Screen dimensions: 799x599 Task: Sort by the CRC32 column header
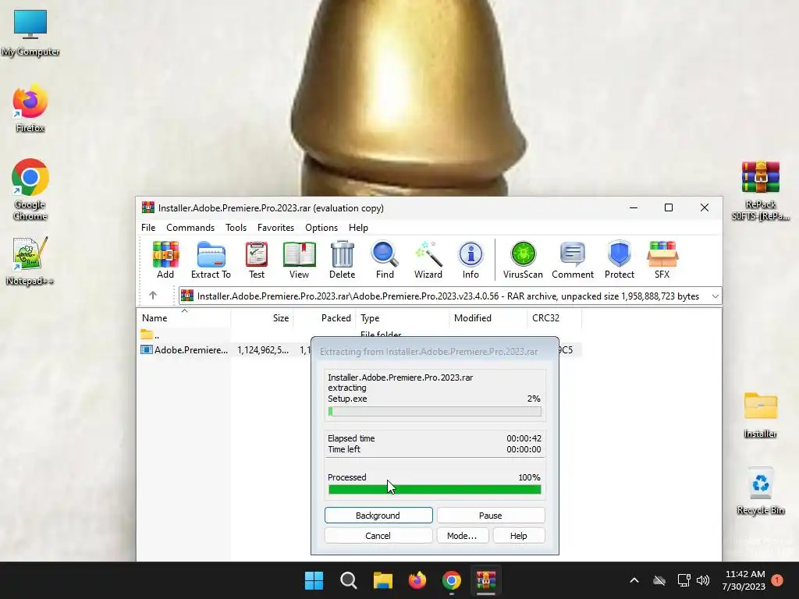555,318
